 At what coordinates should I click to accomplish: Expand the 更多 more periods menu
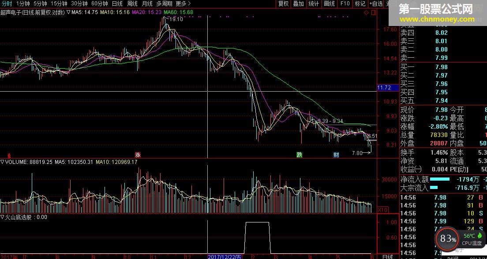pos(183,4)
